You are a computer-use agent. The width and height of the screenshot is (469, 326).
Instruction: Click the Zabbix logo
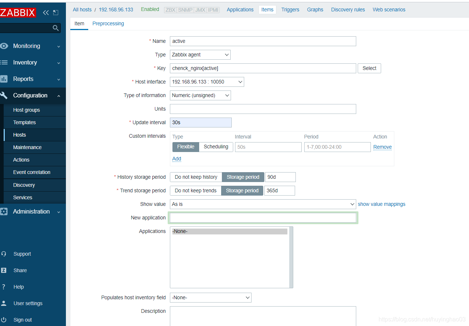coord(18,13)
